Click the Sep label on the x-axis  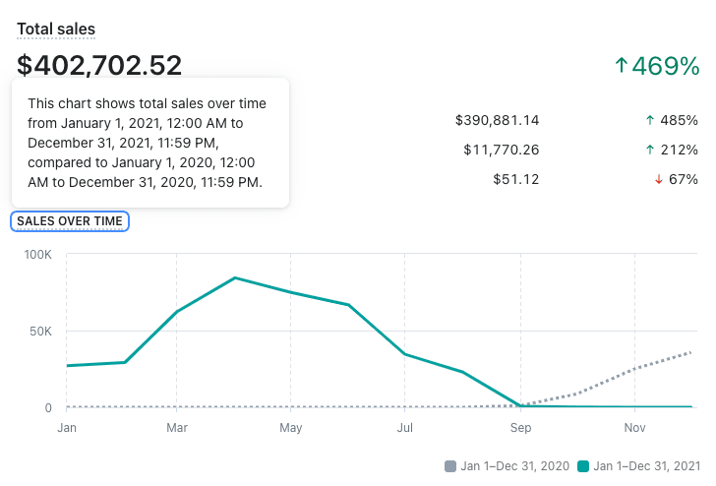point(520,428)
